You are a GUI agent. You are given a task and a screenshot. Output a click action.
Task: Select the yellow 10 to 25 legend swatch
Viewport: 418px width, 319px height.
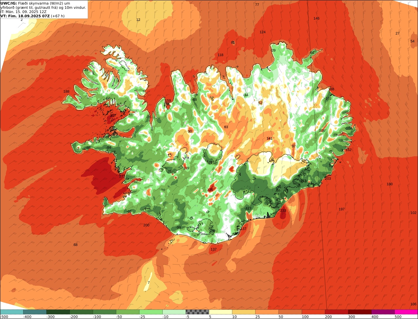pyautogui.click(x=244, y=312)
